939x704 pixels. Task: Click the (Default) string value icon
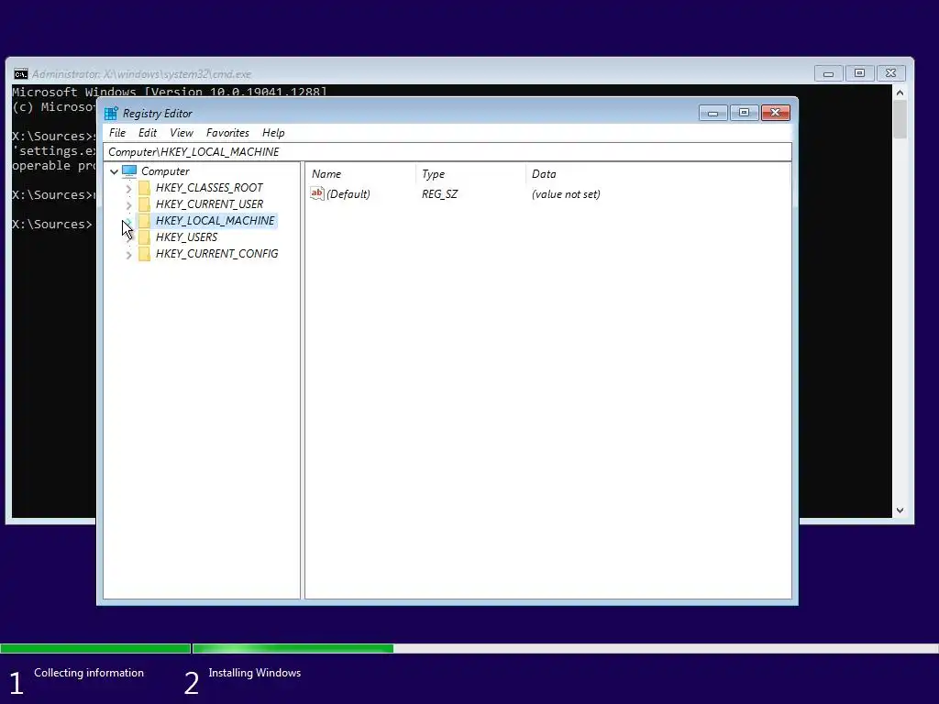316,193
